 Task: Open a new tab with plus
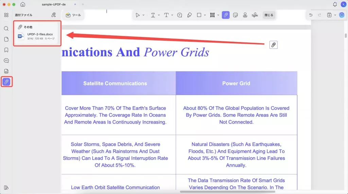(83, 4)
